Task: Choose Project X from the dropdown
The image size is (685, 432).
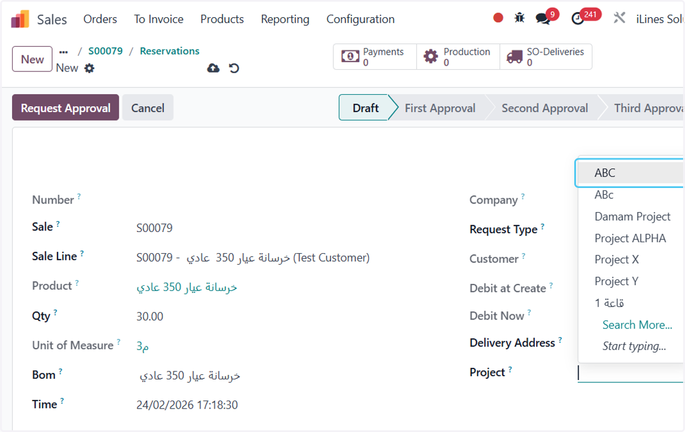Action: click(631, 259)
